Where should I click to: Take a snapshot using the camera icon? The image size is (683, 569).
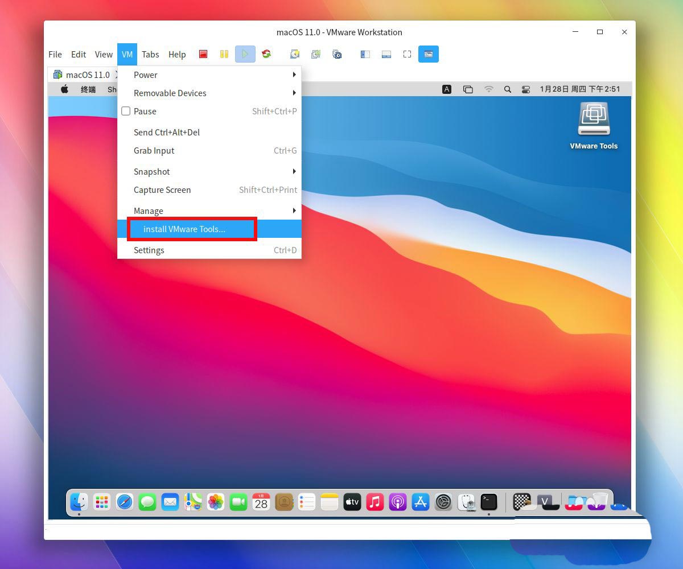(x=295, y=55)
